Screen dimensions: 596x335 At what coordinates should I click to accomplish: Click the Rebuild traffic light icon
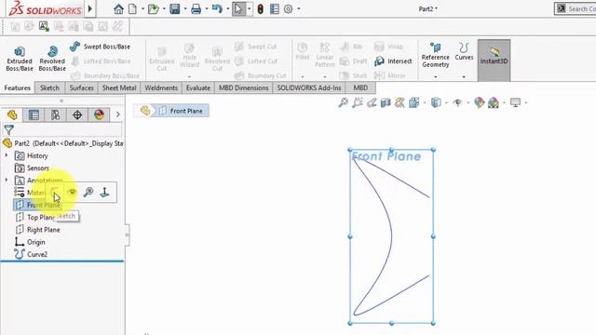(261, 8)
